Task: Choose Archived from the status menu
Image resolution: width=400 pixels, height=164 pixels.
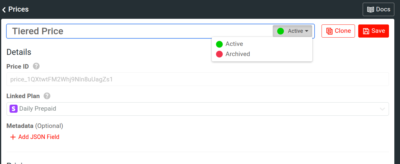Action: pyautogui.click(x=237, y=54)
